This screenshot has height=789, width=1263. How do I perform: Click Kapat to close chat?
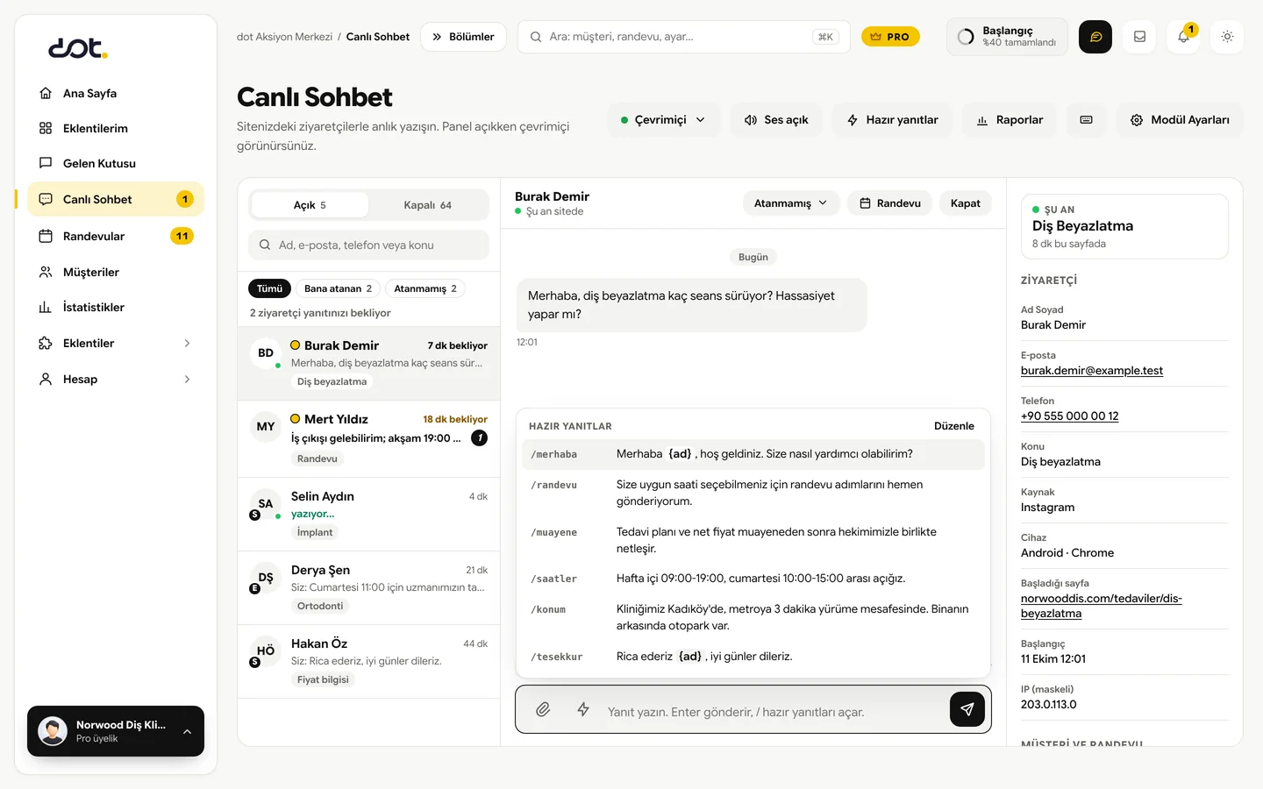click(966, 203)
